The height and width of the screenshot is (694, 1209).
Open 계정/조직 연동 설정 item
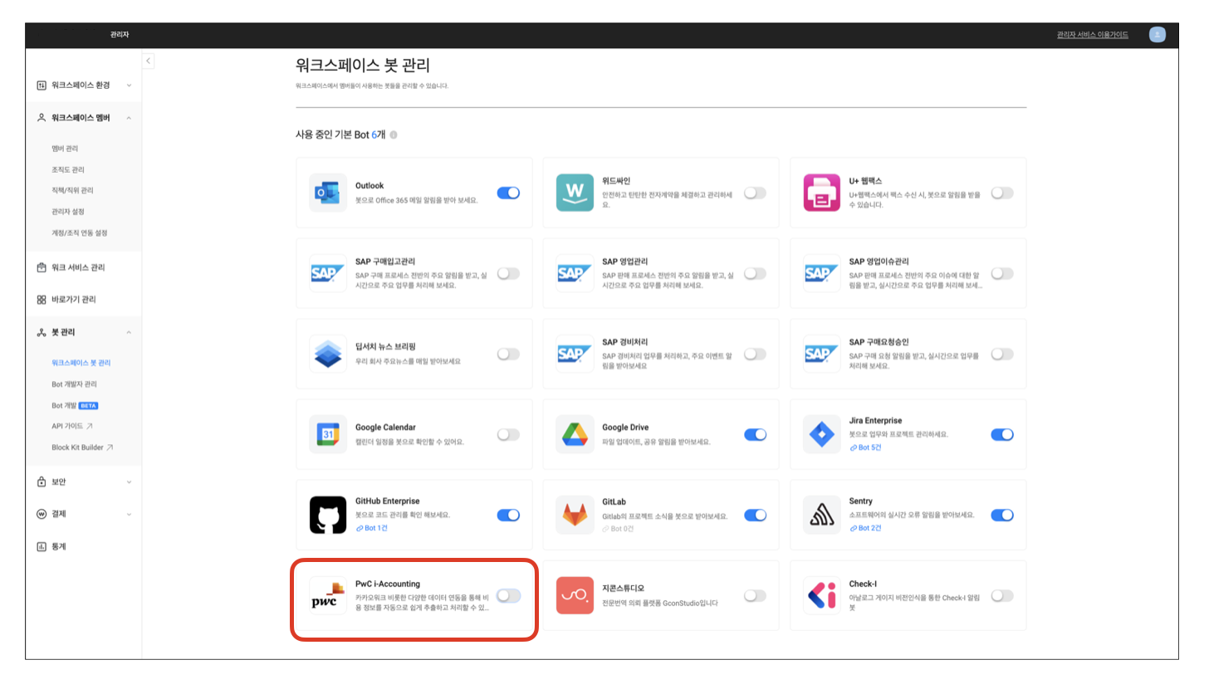pyautogui.click(x=80, y=233)
